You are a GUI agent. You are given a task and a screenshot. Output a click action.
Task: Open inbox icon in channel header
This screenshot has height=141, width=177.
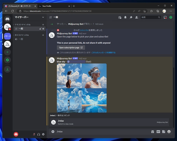(165, 17)
